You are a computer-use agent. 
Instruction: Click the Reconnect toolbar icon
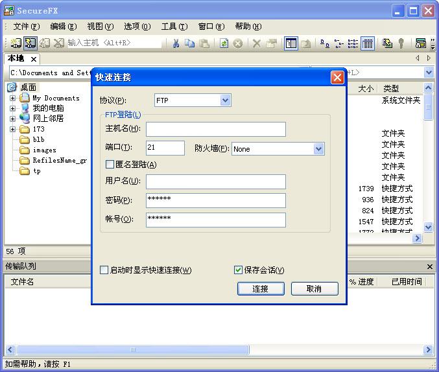point(45,43)
